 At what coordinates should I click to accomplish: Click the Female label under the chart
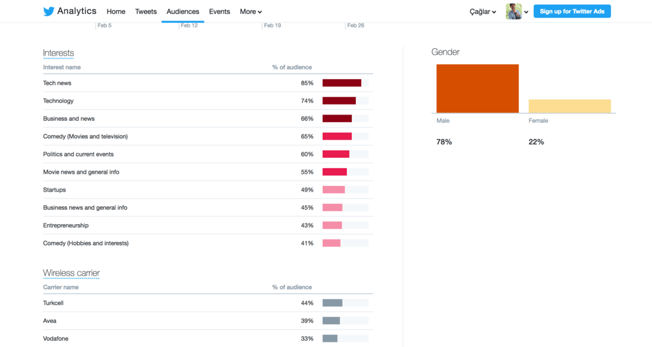(x=538, y=120)
